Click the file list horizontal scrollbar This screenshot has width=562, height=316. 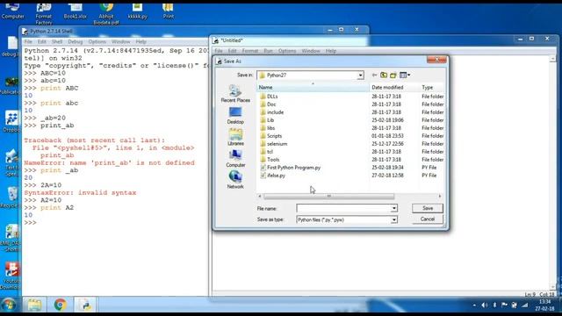pyautogui.click(x=328, y=196)
